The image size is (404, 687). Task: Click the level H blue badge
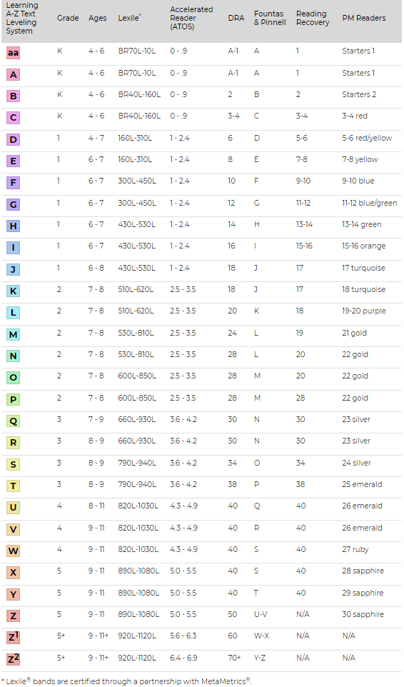[x=13, y=226]
